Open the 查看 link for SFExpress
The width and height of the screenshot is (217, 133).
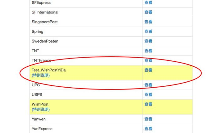click(148, 3)
